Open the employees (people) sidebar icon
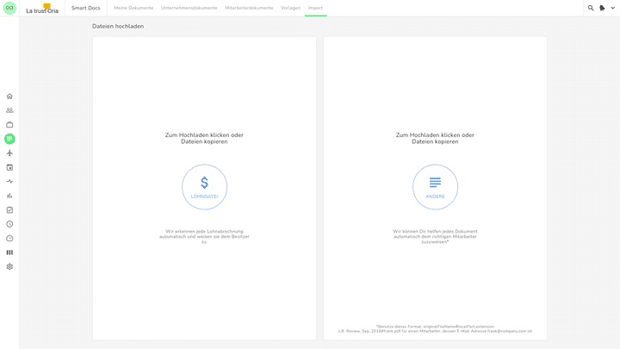 (x=9, y=110)
